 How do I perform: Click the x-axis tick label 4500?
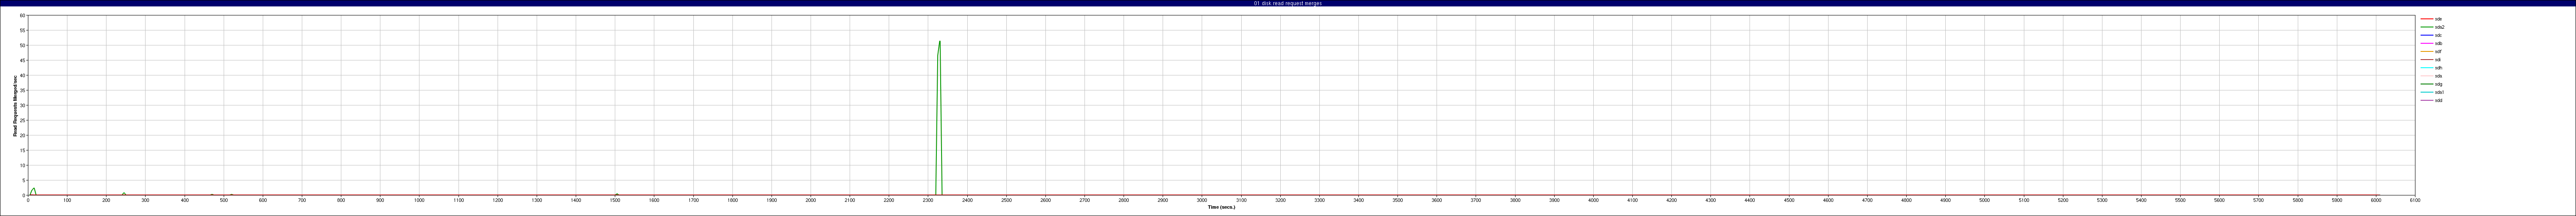point(1789,200)
